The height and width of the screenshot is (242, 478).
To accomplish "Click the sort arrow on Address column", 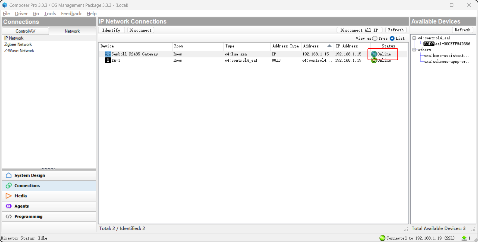I will (329, 46).
